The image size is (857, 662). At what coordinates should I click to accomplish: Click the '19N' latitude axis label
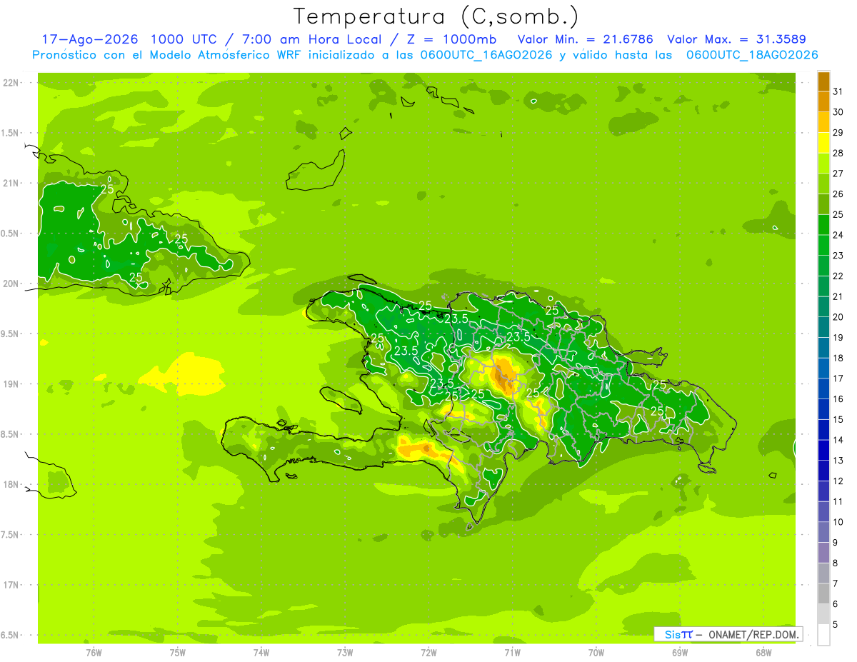(x=11, y=383)
